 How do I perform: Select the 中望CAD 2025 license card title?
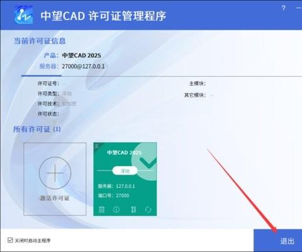coord(124,152)
